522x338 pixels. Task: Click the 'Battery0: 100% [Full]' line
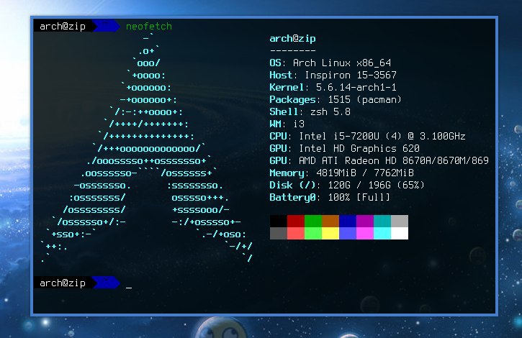coord(330,197)
